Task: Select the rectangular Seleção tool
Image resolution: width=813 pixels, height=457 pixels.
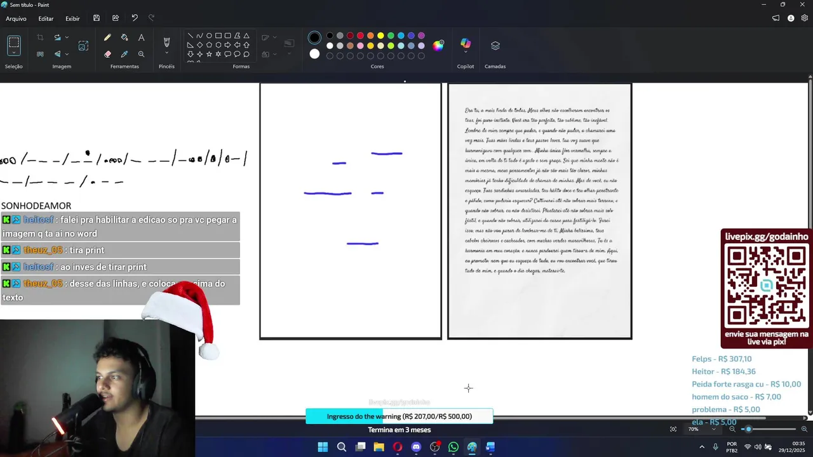Action: coord(14,44)
